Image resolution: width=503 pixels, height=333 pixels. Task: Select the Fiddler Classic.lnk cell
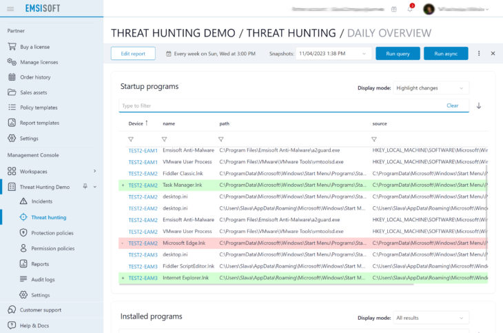(x=183, y=174)
